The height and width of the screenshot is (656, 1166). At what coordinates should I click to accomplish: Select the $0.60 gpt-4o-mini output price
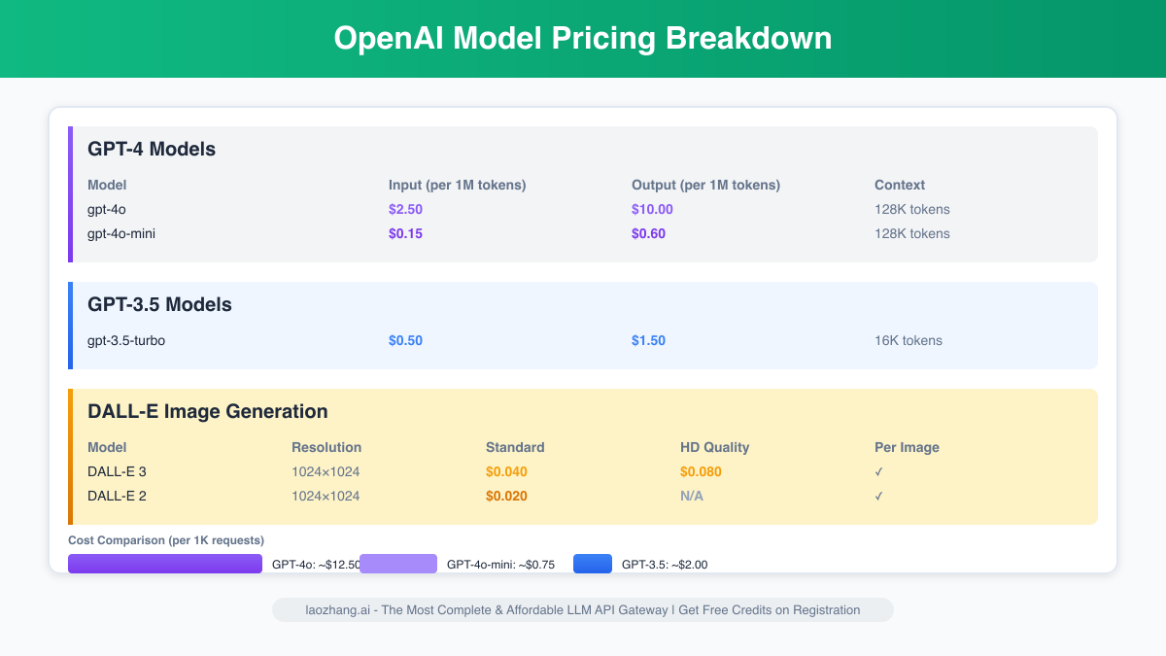pos(648,234)
